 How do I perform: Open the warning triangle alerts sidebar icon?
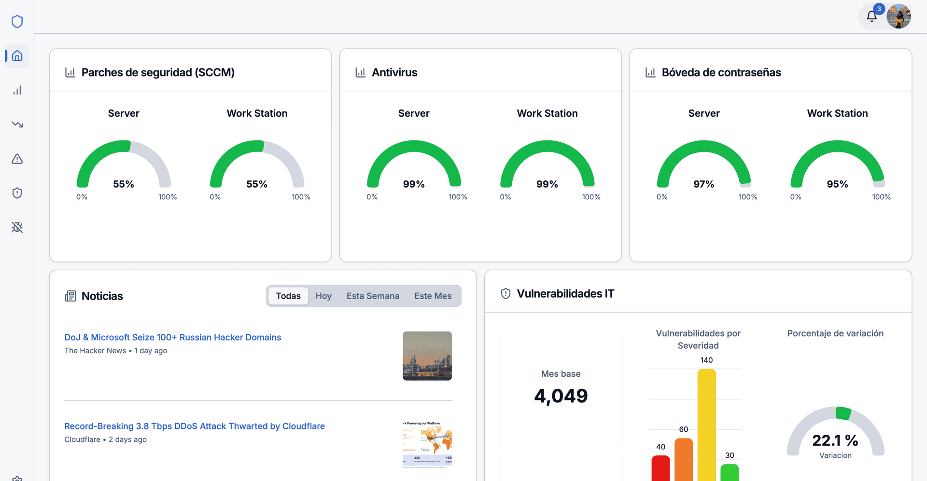click(17, 159)
